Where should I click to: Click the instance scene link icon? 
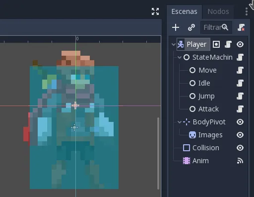coord(191,27)
